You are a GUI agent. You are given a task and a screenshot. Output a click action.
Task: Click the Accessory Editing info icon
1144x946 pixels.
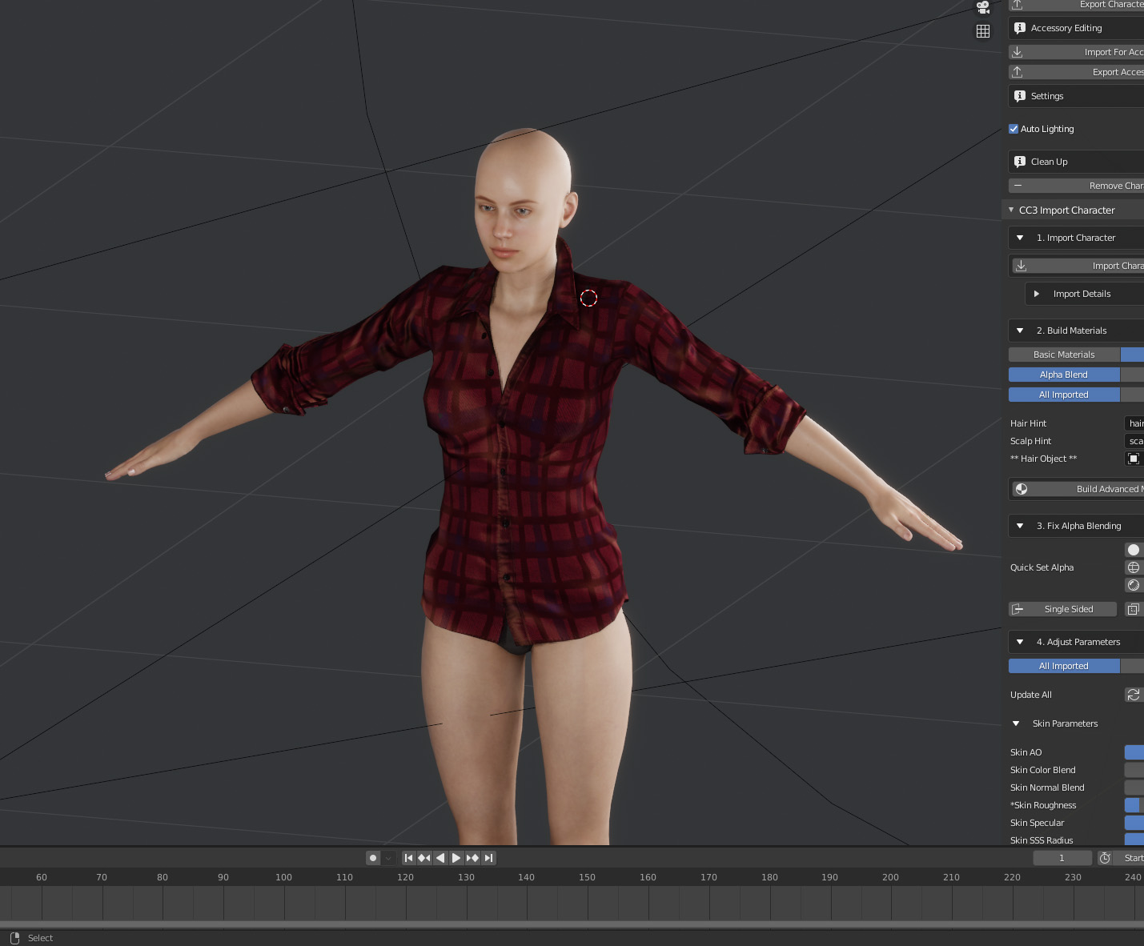tap(1020, 28)
